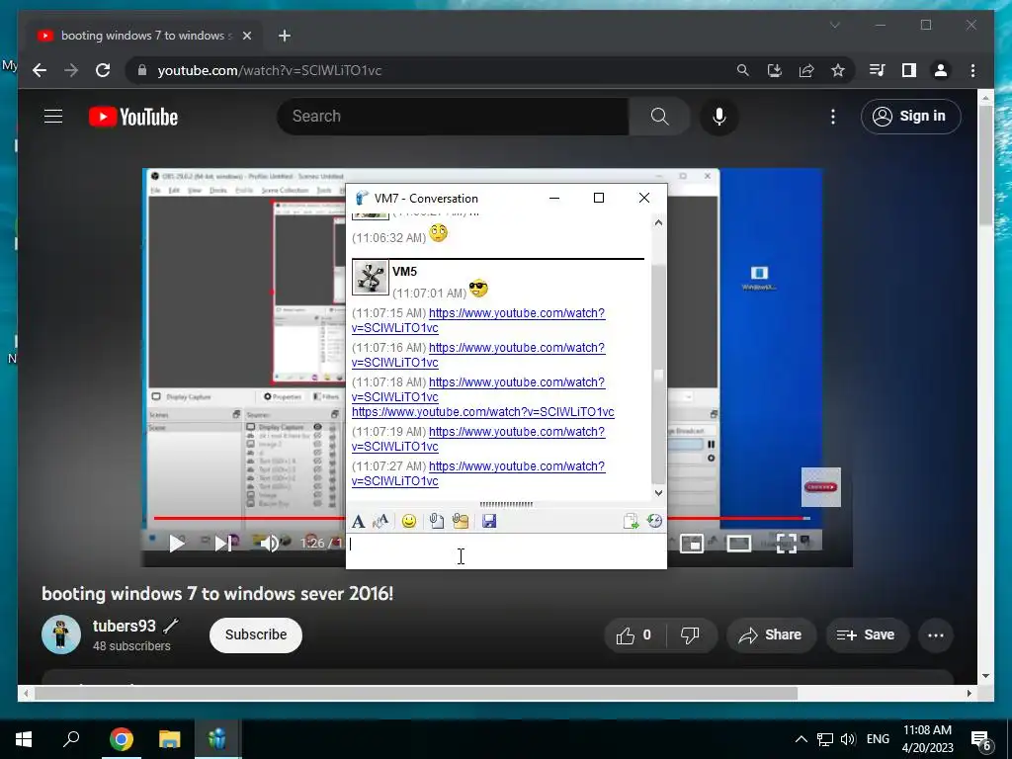Click the Share button
Screen dimensions: 1012x759
771,635
